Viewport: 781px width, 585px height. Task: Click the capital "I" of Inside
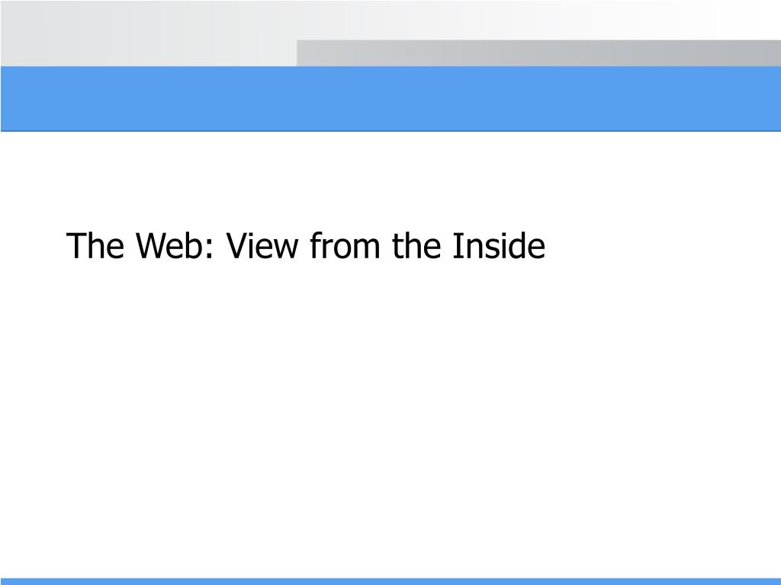coord(455,246)
